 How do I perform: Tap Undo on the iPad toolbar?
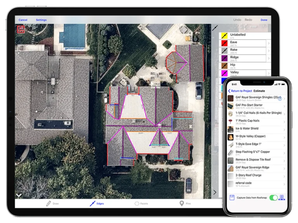pyautogui.click(x=237, y=20)
